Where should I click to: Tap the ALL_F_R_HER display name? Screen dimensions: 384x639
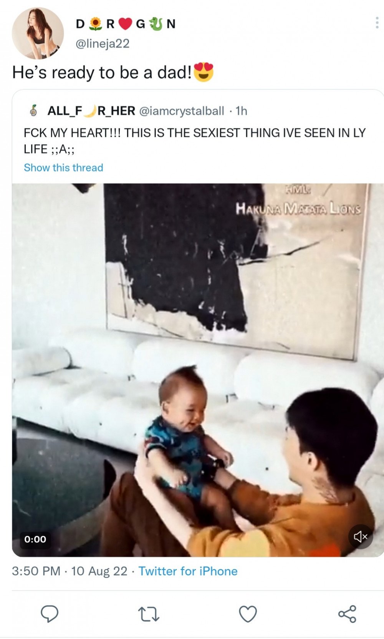click(x=91, y=111)
